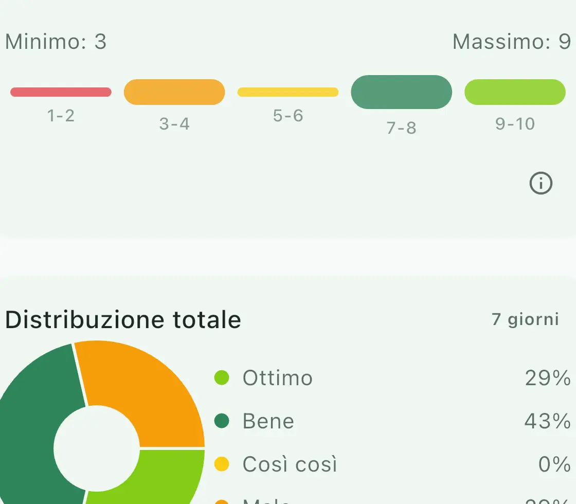
Task: Click the Così così legend dot
Action: click(222, 464)
